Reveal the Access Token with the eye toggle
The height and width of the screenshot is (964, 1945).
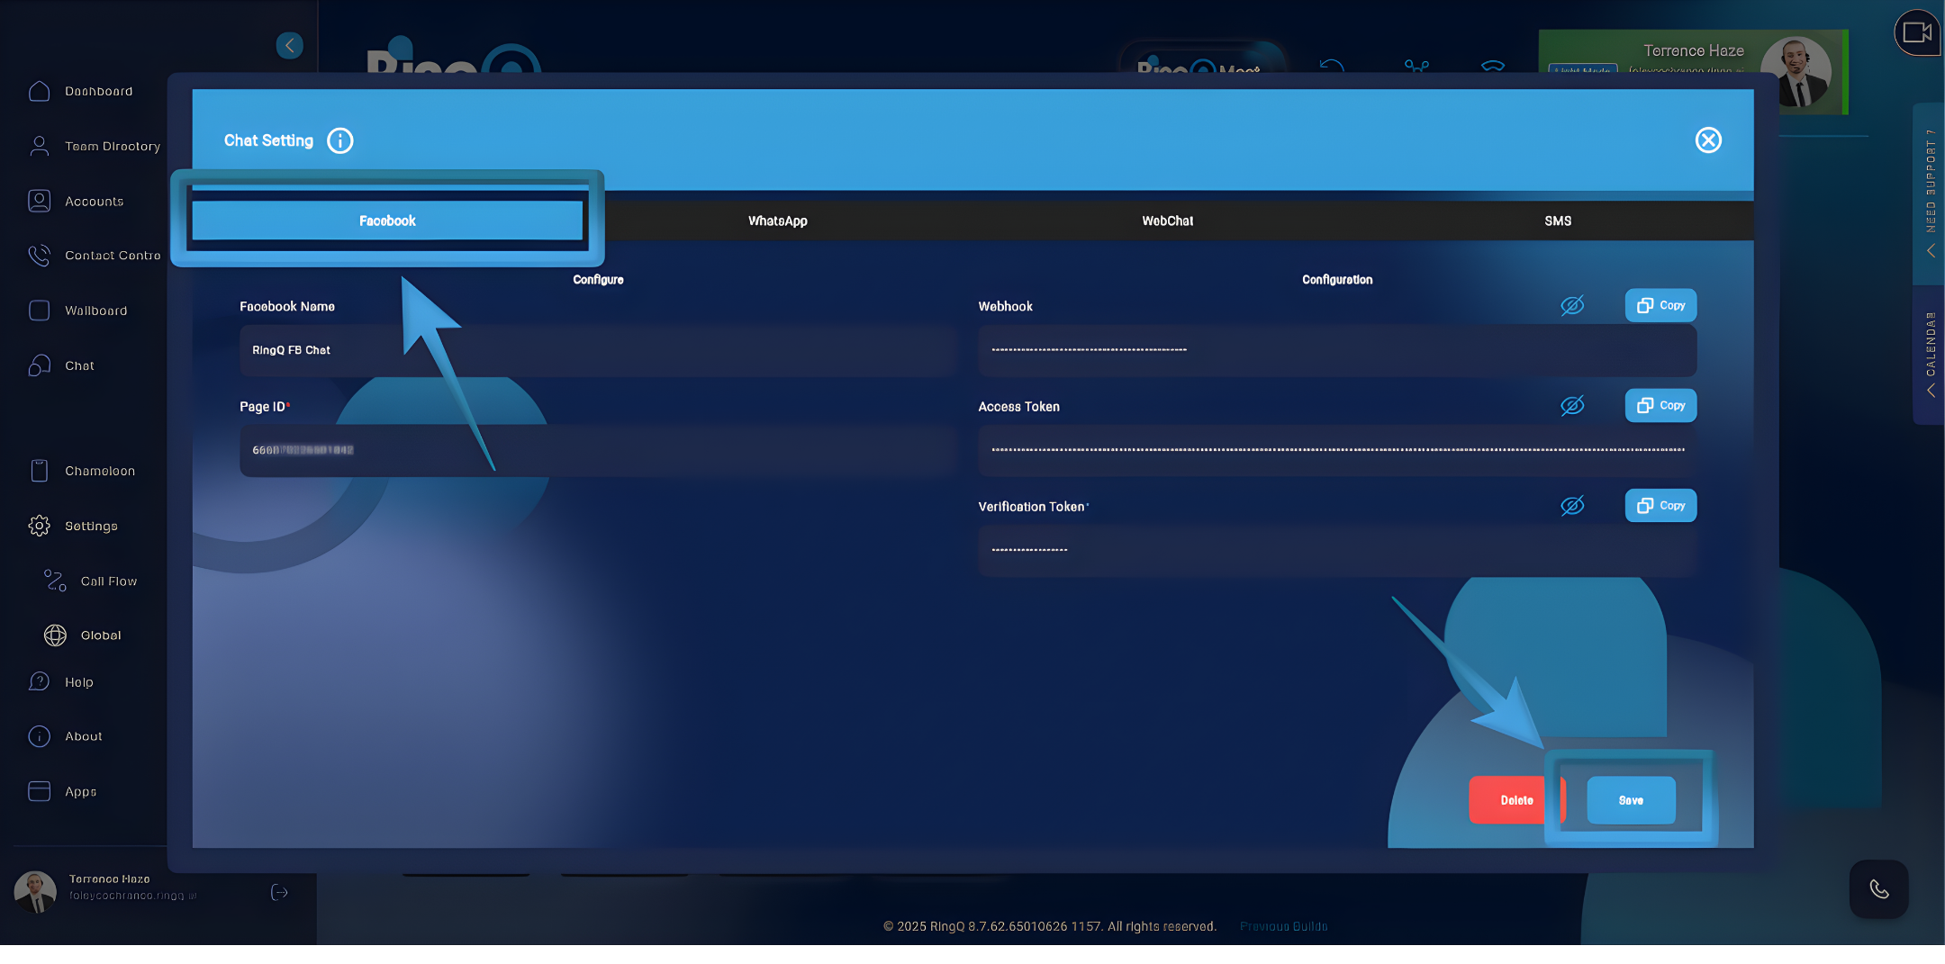[1572, 405]
